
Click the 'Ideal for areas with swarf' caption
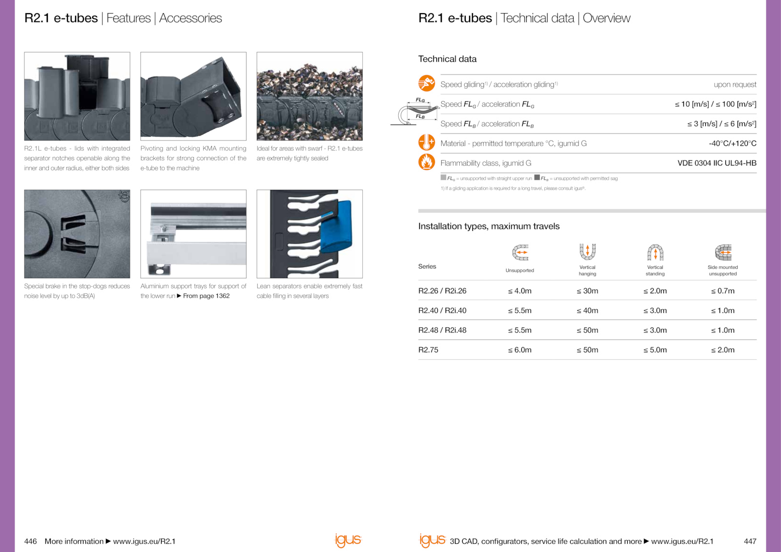point(309,153)
